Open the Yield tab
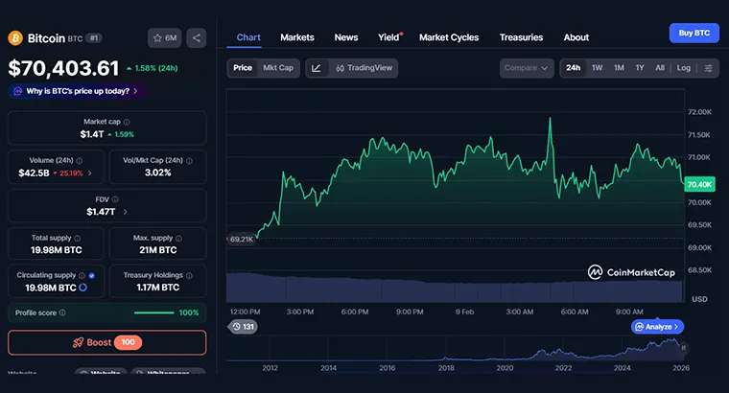The height and width of the screenshot is (393, 729). [x=388, y=37]
